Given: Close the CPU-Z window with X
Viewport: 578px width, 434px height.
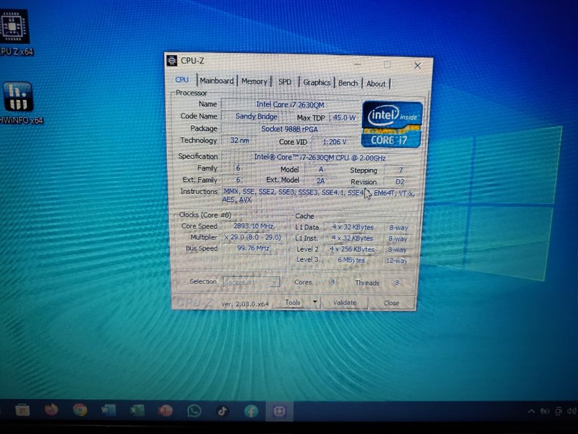Looking at the screenshot, I should coord(418,66).
